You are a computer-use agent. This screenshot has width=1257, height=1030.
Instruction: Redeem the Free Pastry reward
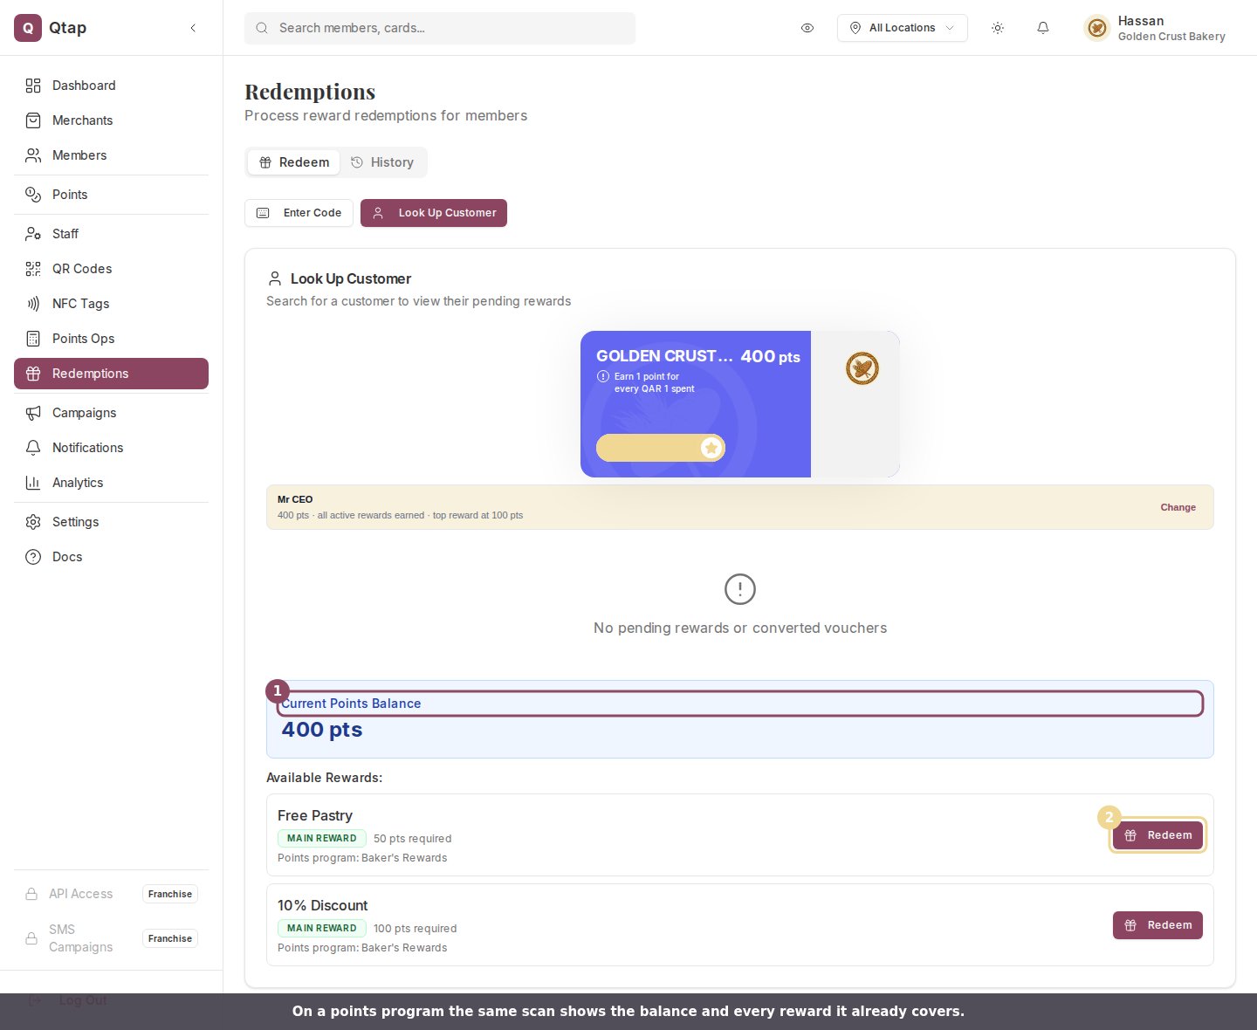(x=1157, y=835)
